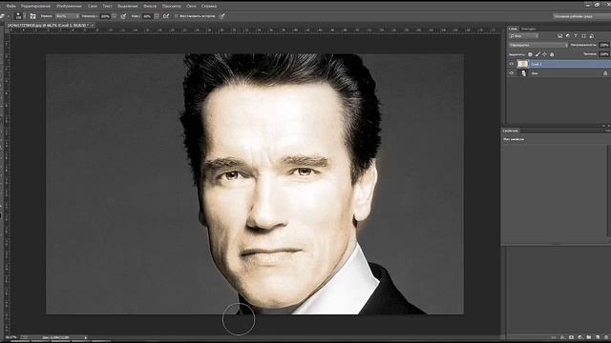This screenshot has height=343, width=611.
Task: Click the link layers icon
Action: pyautogui.click(x=554, y=337)
